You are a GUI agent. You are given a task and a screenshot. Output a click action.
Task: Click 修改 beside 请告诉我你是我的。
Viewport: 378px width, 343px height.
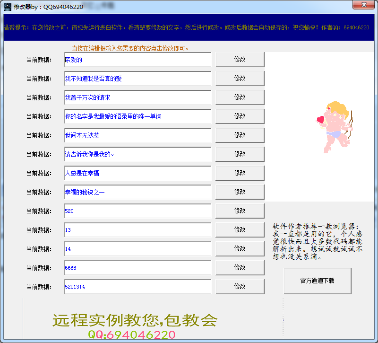point(240,154)
